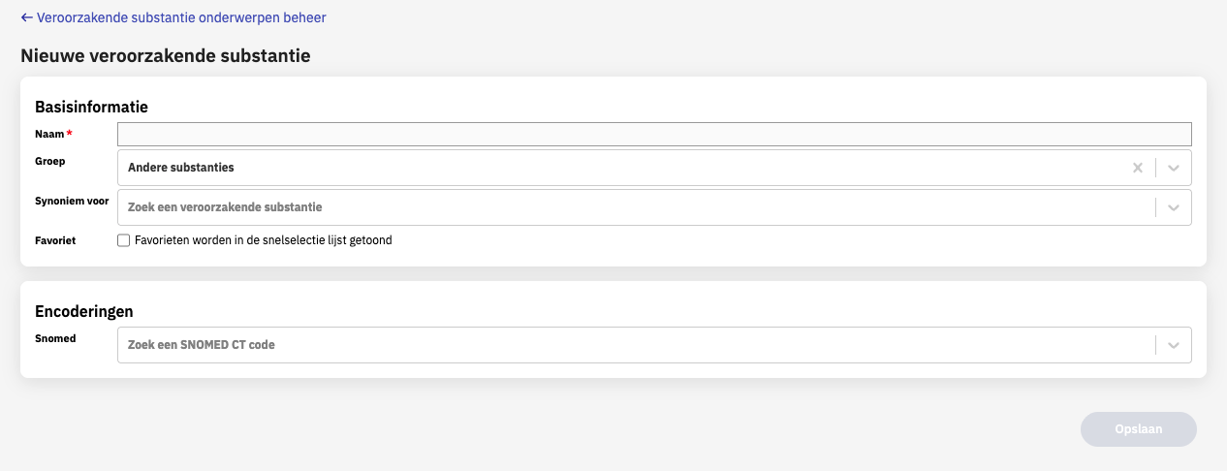1227x471 pixels.
Task: Click the SNOMED CT code search field
Action: (630, 345)
